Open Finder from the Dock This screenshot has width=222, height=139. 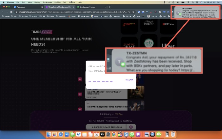click(49, 135)
